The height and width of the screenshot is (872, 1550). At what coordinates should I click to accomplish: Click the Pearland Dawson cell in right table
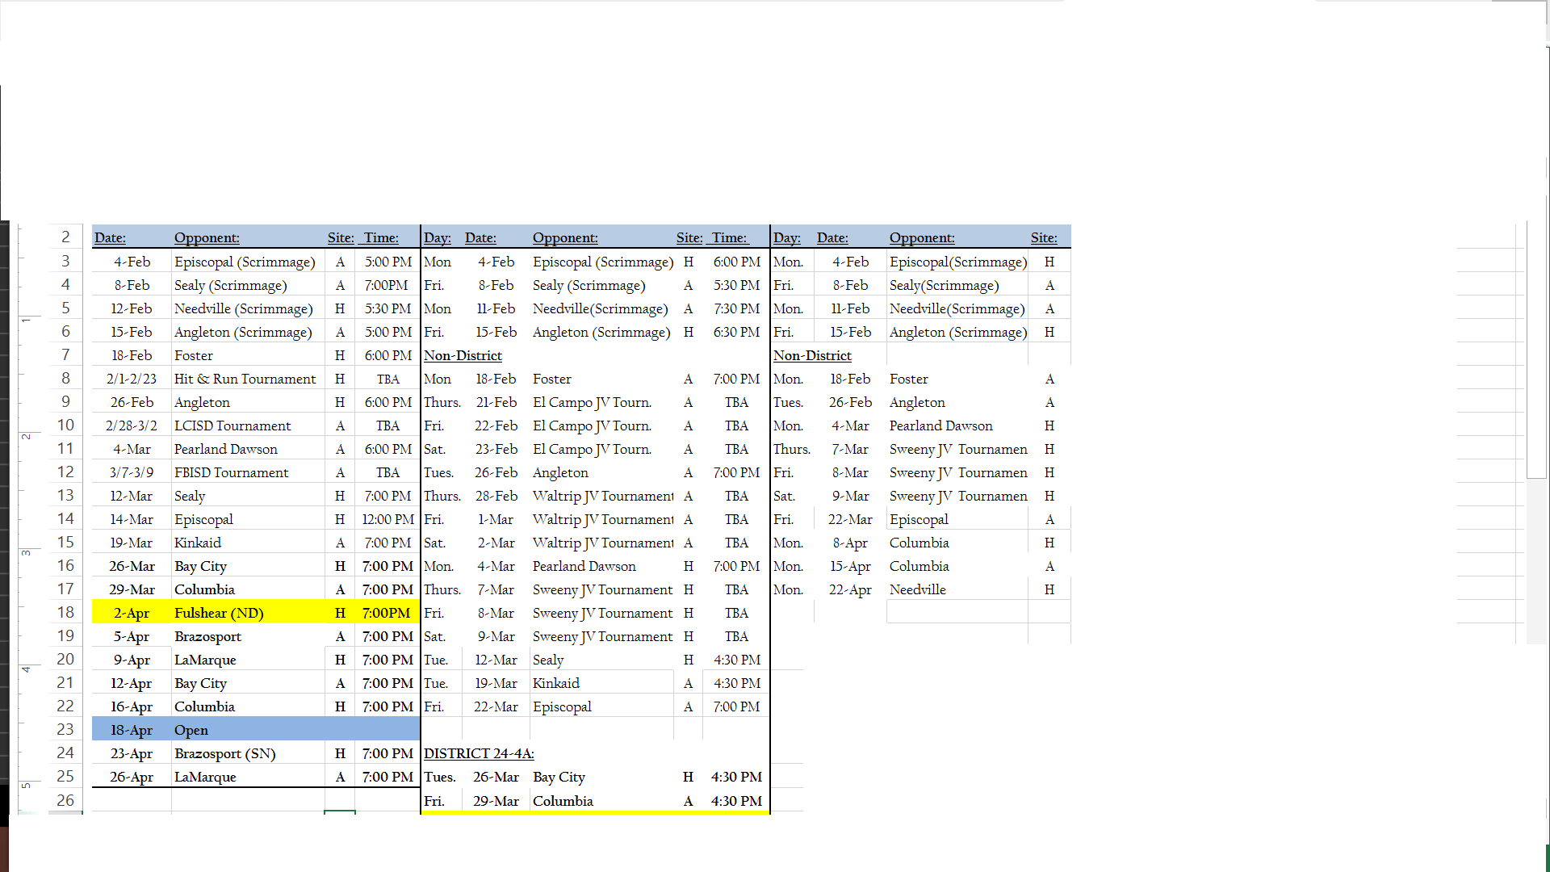(x=940, y=426)
